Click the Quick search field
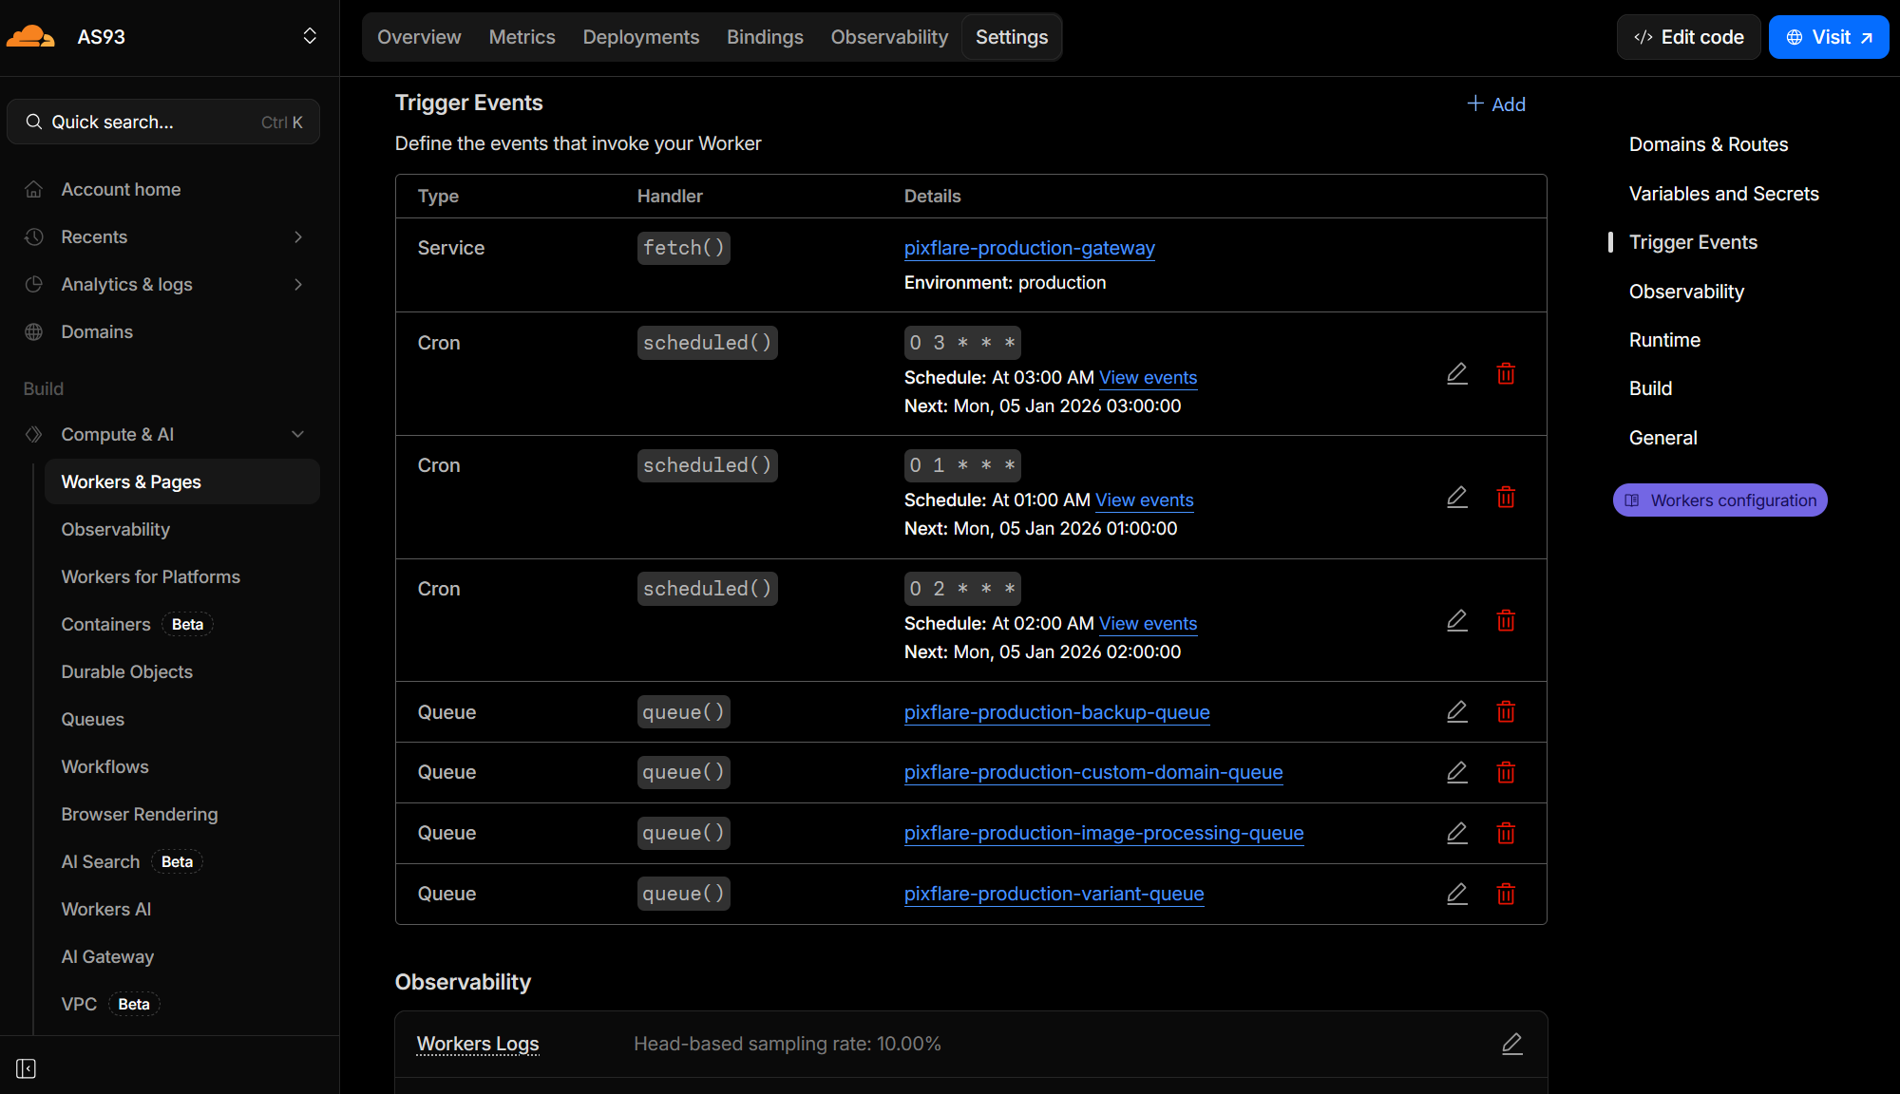The width and height of the screenshot is (1900, 1094). [163, 123]
